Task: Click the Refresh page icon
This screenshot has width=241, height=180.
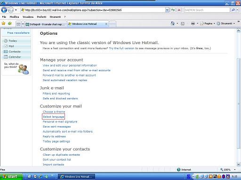Action: pos(173,10)
